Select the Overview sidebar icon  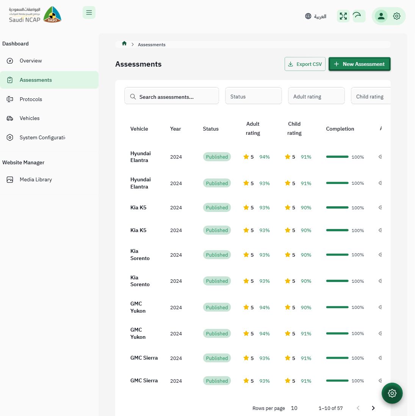coord(9,61)
